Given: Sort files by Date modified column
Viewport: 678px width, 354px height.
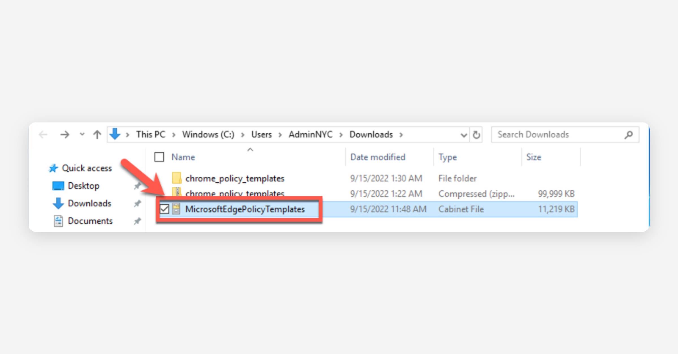Looking at the screenshot, I should [x=377, y=157].
